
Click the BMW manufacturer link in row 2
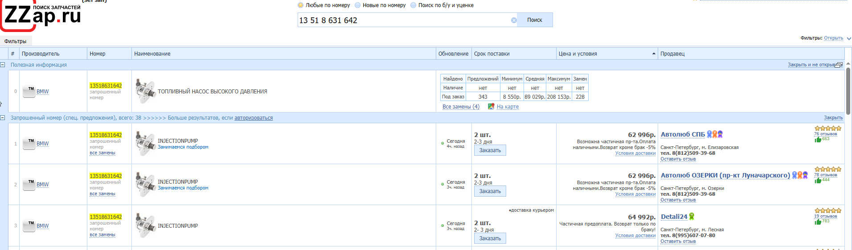click(x=42, y=185)
